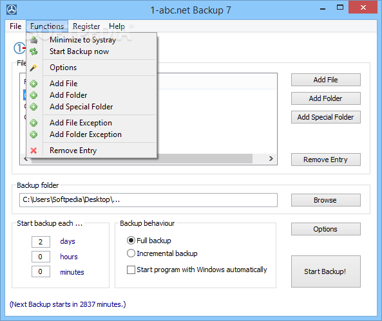
Task: Close the 1-abc.net Backup window
Action: 363,8
